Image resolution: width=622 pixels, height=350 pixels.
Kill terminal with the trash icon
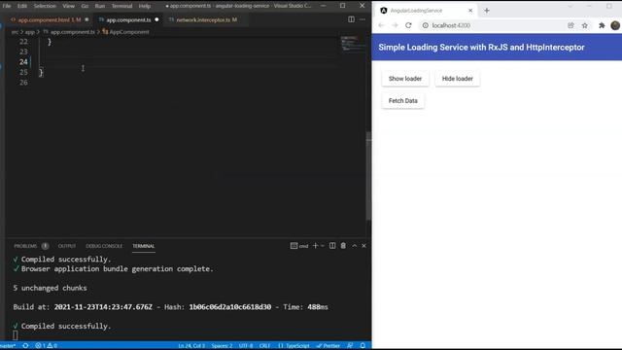pyautogui.click(x=343, y=246)
